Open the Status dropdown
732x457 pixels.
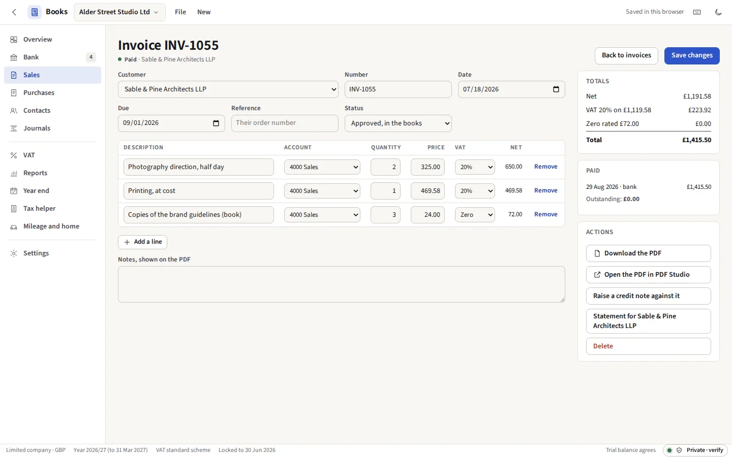click(398, 123)
